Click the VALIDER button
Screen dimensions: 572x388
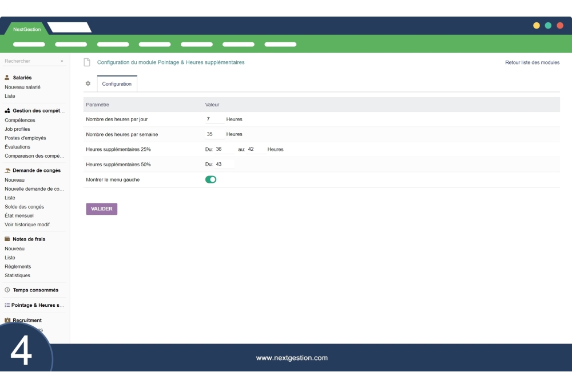tap(101, 209)
